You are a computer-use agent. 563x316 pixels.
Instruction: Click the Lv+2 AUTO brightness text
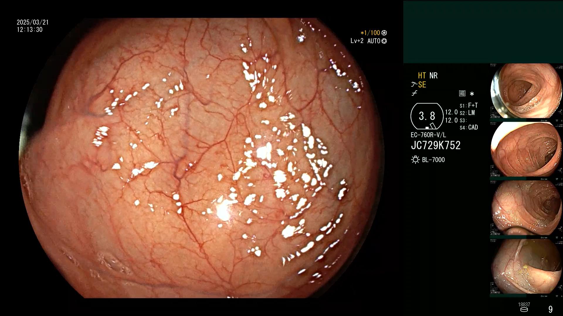365,41
